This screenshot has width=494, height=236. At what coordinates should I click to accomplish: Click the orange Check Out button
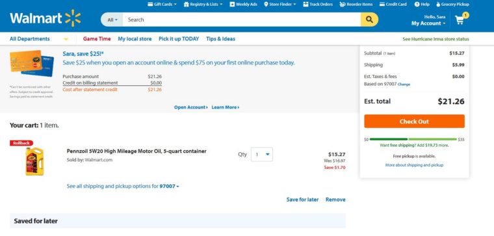tap(414, 122)
